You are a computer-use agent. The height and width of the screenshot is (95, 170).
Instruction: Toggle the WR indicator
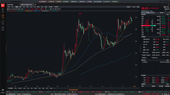pos(32,88)
